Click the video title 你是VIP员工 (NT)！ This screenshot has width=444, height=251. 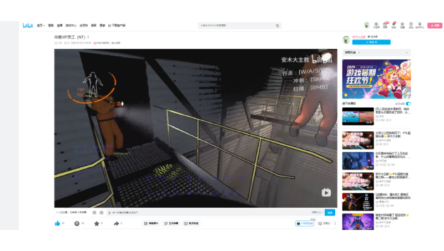point(72,37)
